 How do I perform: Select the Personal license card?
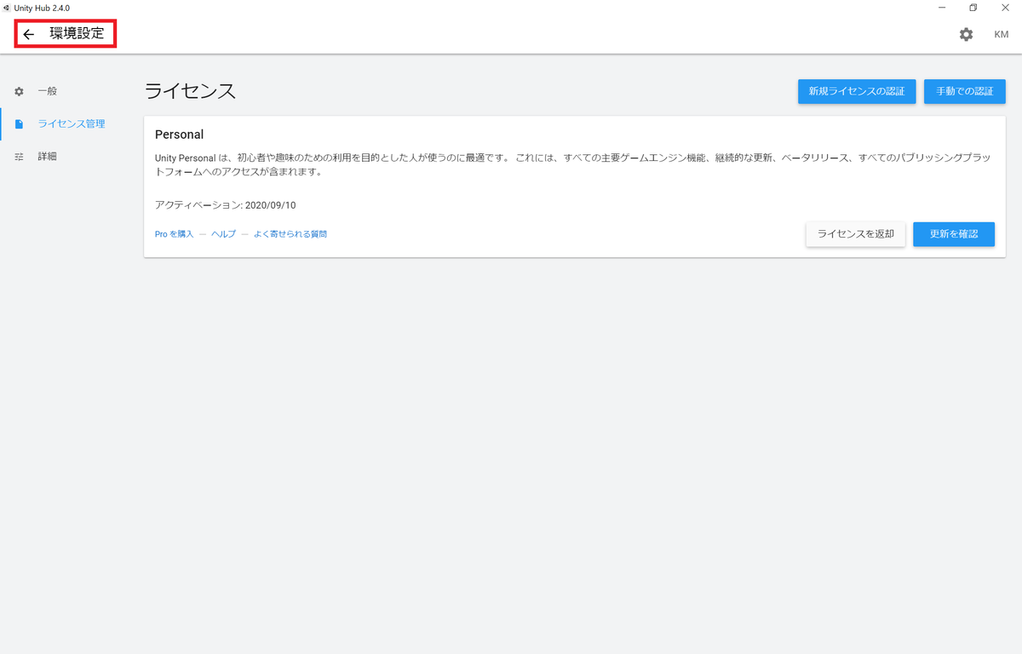[576, 186]
